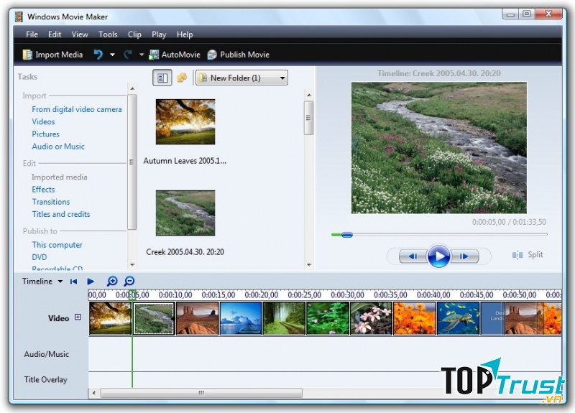Open the View menu

80,34
